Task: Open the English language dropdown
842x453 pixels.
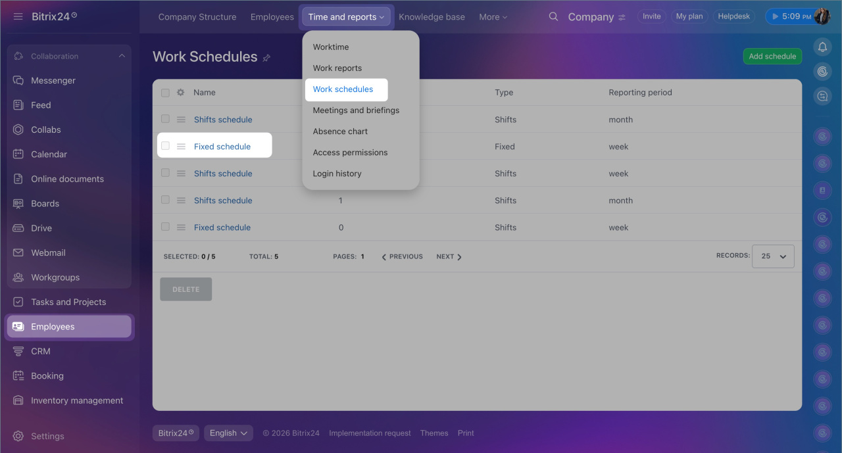Action: [228, 433]
